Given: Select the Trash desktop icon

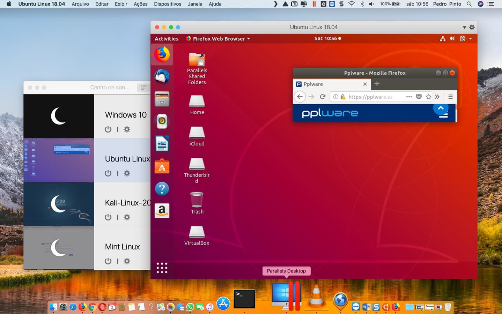Looking at the screenshot, I should [197, 203].
